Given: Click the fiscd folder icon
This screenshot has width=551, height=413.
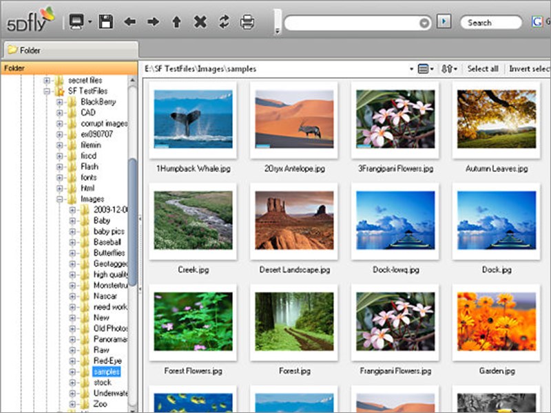Looking at the screenshot, I should [72, 156].
